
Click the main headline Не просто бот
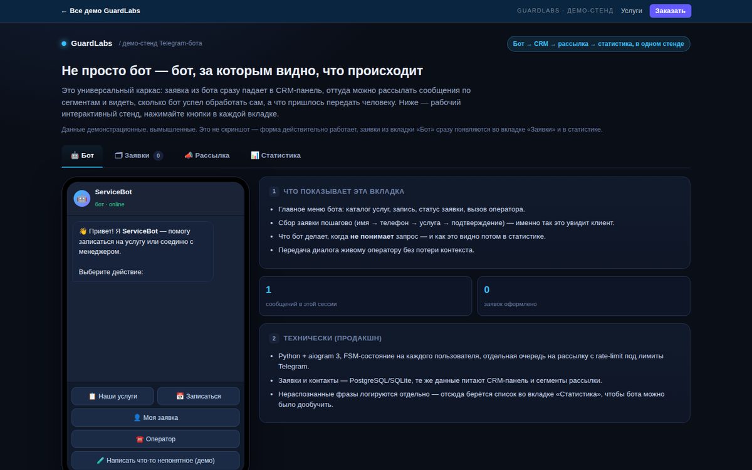click(242, 71)
